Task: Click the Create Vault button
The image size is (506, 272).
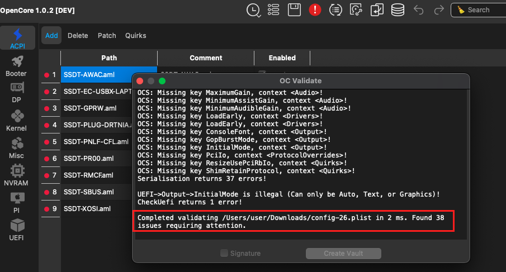Action: [x=343, y=254]
